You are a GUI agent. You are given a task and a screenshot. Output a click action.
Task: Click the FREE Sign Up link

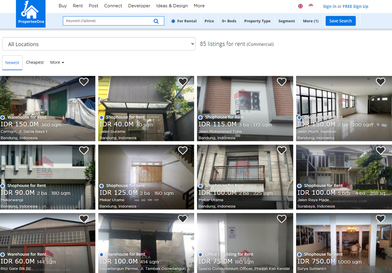pyautogui.click(x=355, y=6)
